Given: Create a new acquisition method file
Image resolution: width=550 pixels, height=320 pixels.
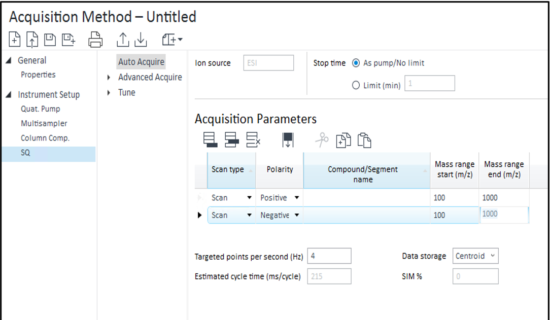Looking at the screenshot, I should (14, 39).
